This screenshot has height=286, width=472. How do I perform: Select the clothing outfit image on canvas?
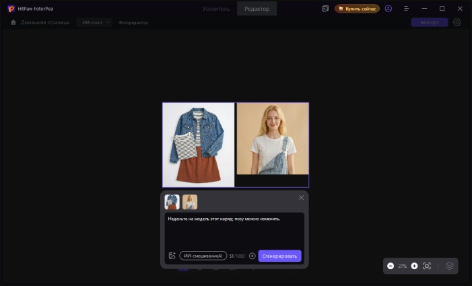199,145
